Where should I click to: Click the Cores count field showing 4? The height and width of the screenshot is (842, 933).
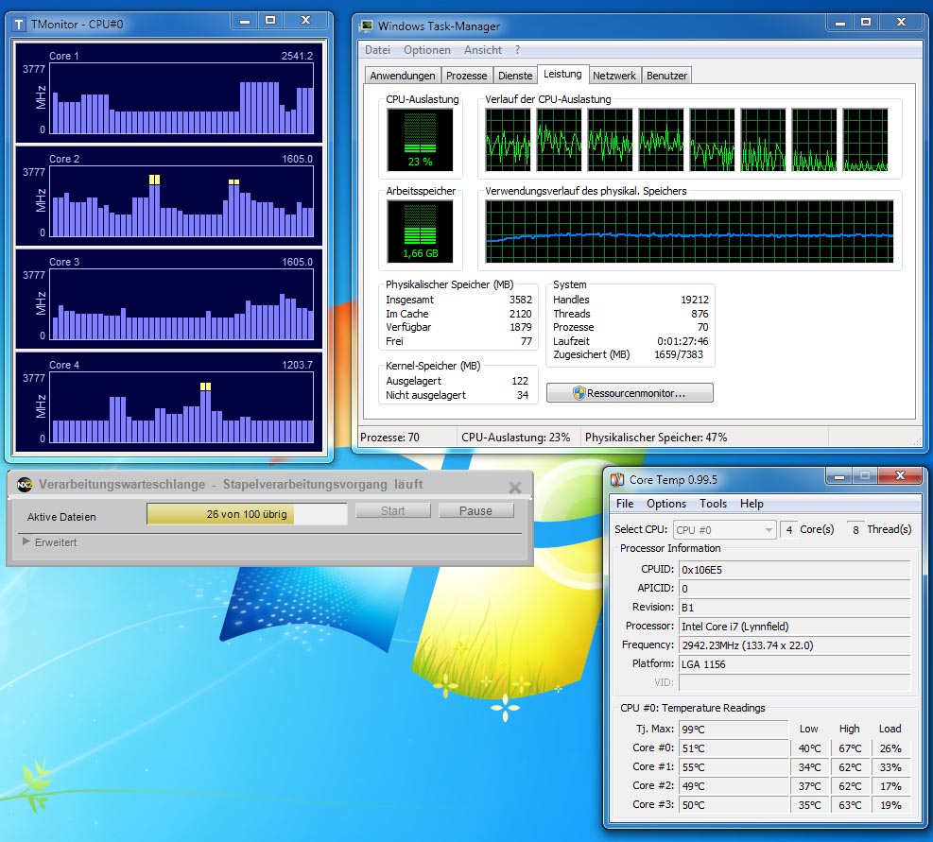tap(788, 529)
